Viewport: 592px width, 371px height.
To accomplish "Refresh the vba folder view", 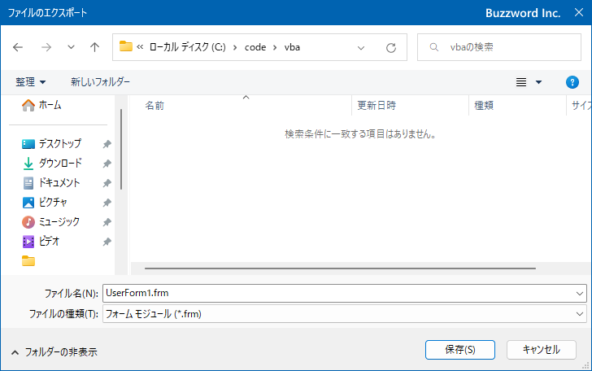I will pyautogui.click(x=391, y=48).
